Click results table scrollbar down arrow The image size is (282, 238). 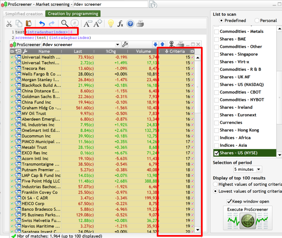[198, 230]
